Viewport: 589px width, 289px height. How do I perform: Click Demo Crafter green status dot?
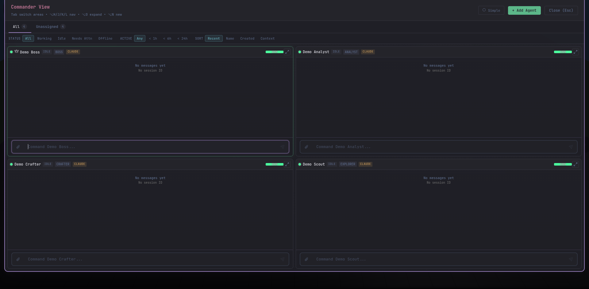pos(11,164)
